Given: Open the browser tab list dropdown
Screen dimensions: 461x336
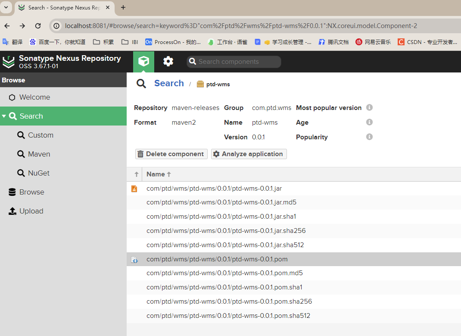Looking at the screenshot, I should [x=6, y=7].
